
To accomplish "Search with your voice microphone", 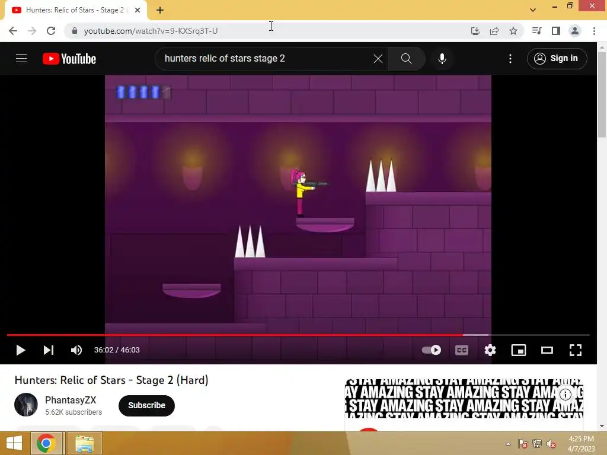I will click(442, 59).
